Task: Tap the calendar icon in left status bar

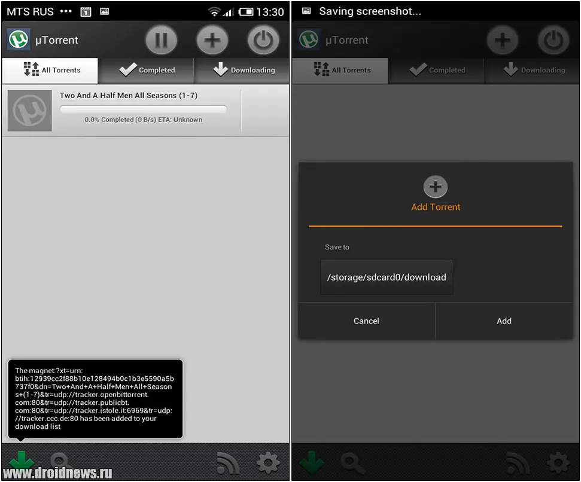Action: [x=86, y=12]
